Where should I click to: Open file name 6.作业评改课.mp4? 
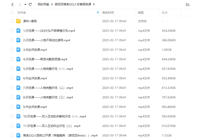pyautogui.click(x=35, y=78)
